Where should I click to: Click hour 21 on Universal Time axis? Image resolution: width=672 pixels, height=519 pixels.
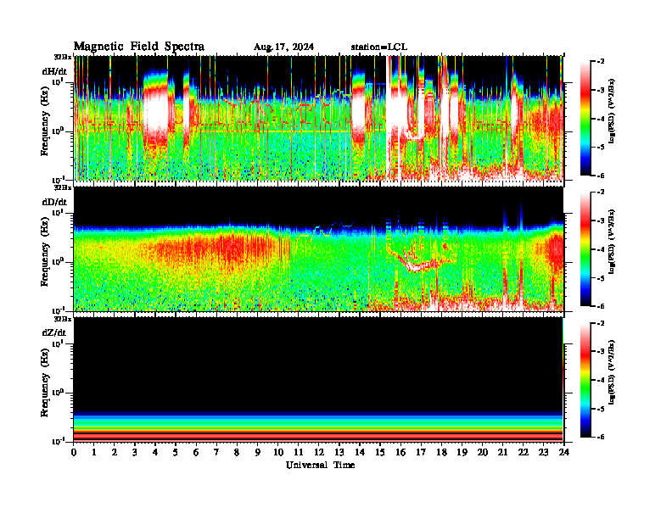point(502,453)
